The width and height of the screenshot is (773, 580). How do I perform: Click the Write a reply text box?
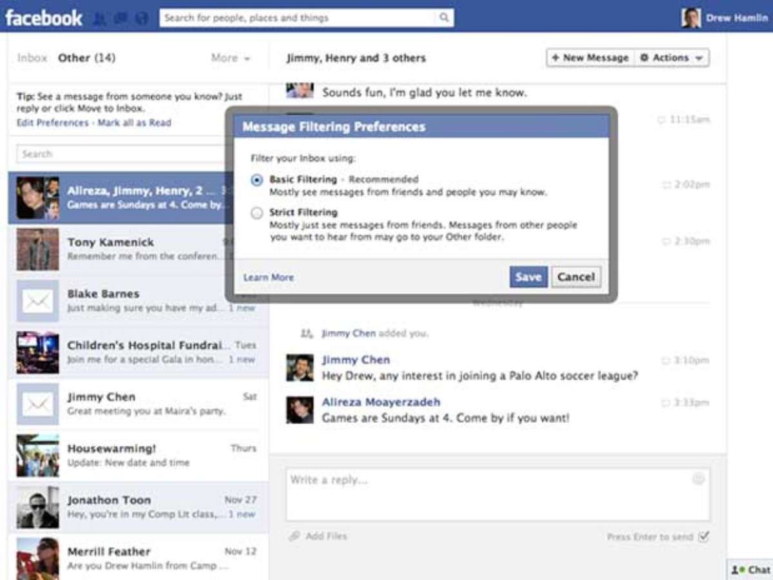point(498,494)
